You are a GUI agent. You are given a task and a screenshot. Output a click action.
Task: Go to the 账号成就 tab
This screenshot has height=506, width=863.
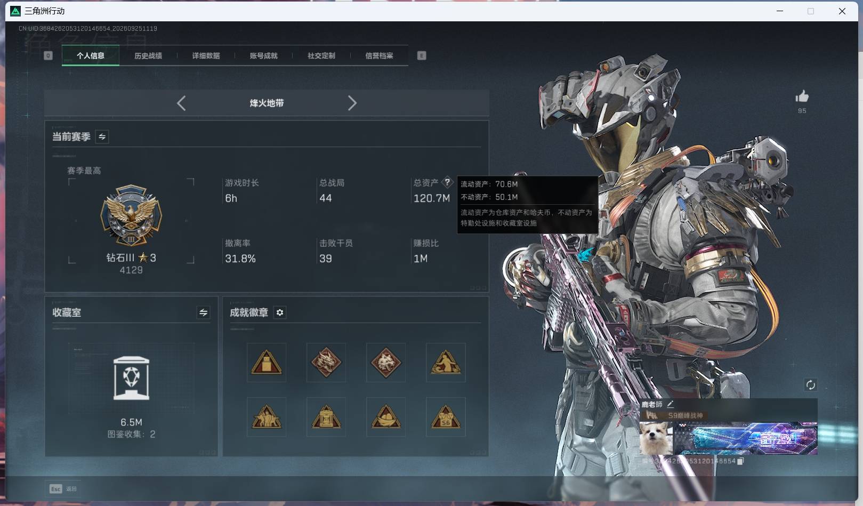click(x=263, y=55)
